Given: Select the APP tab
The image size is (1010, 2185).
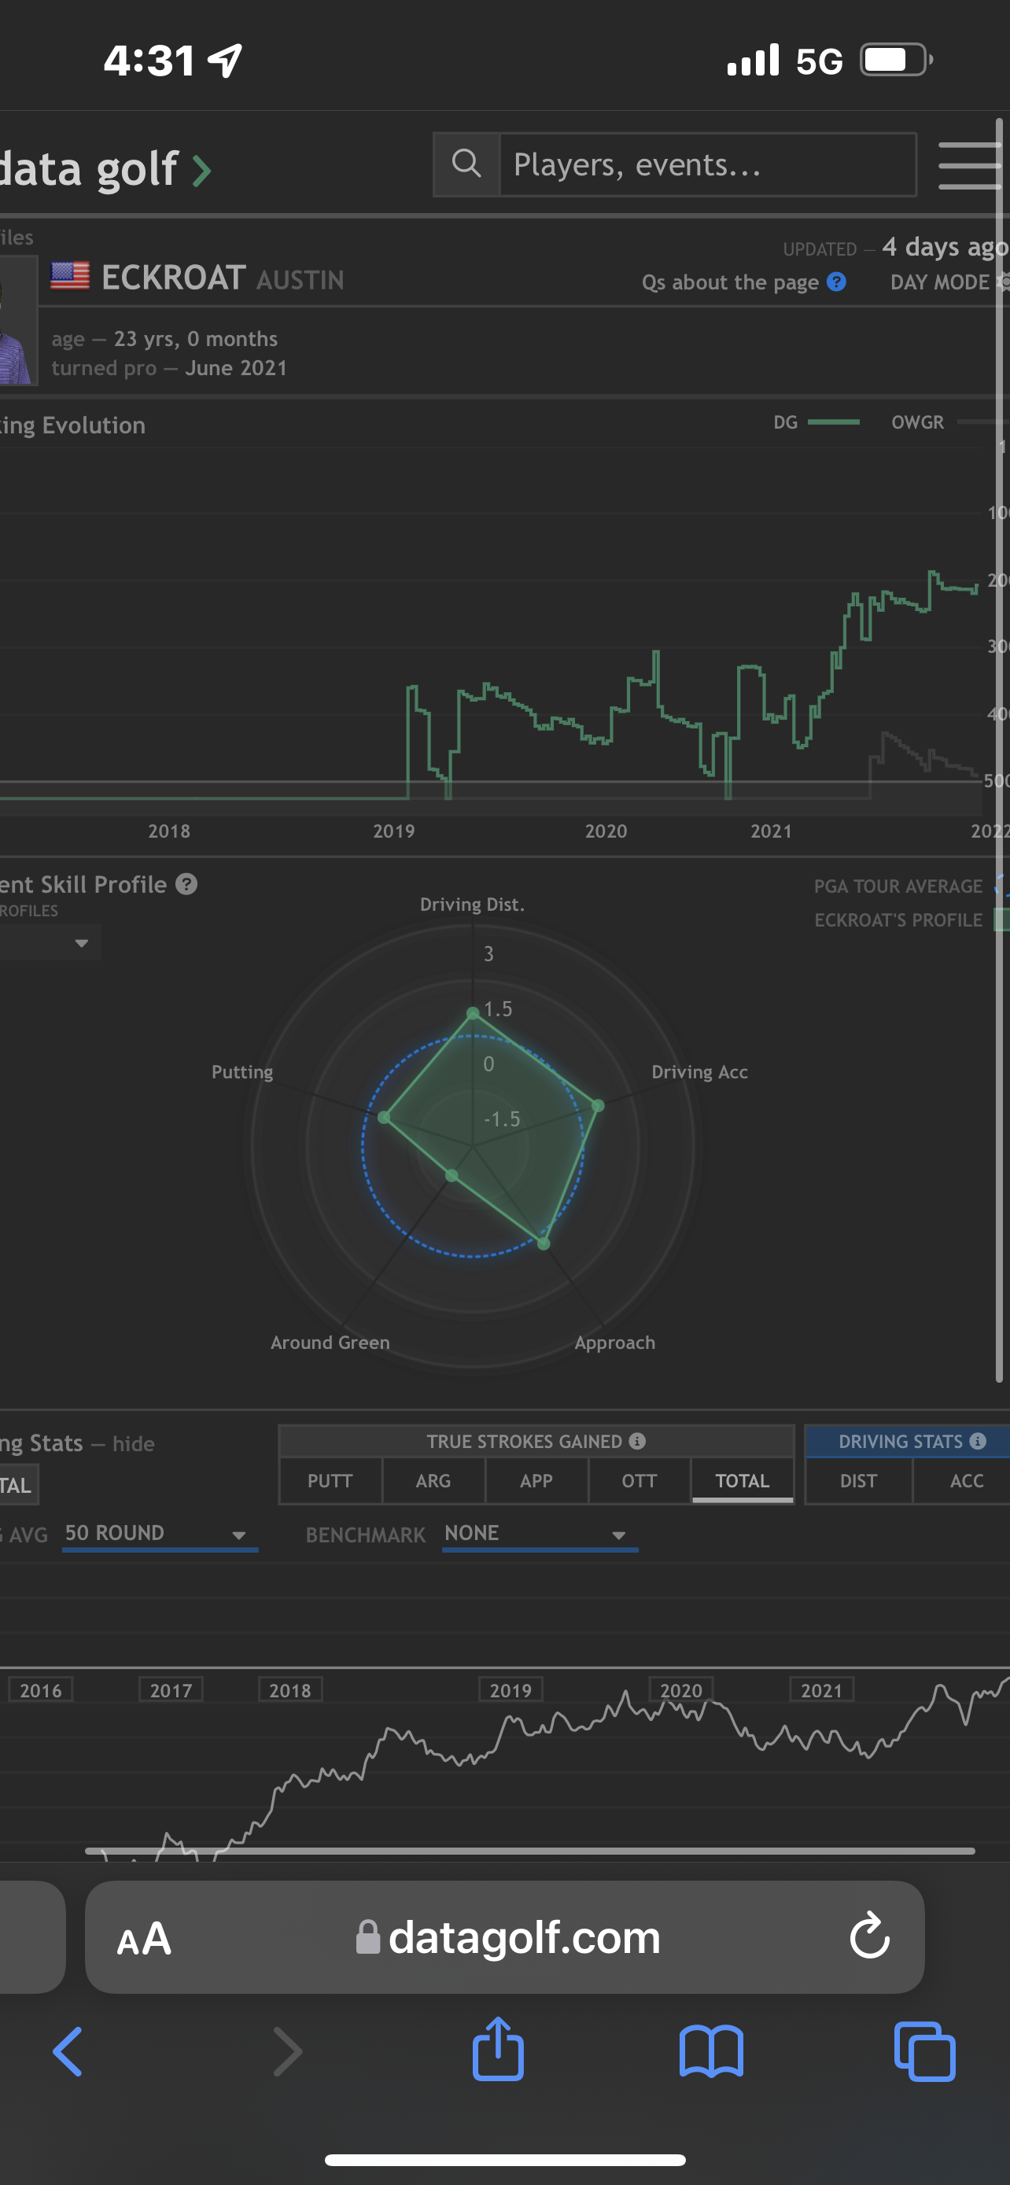Looking at the screenshot, I should tap(536, 1481).
